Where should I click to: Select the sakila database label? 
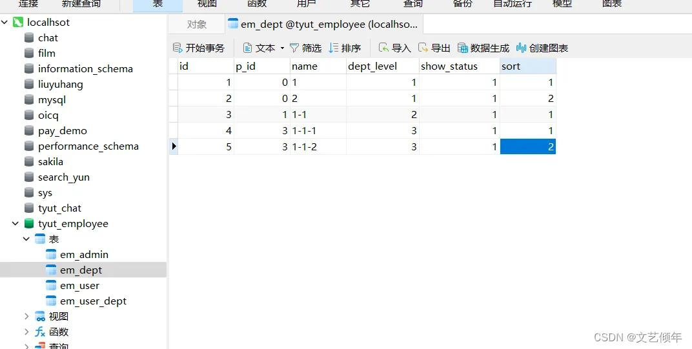[x=51, y=161]
